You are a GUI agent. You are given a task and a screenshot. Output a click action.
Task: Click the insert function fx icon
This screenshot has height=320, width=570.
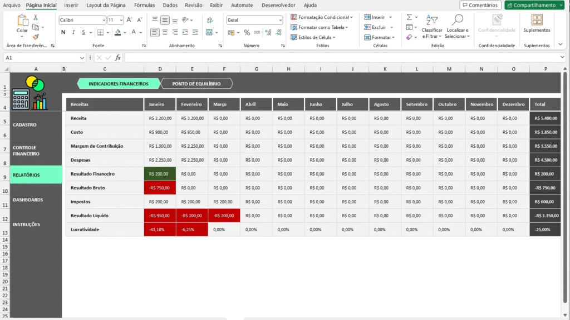[x=118, y=58]
